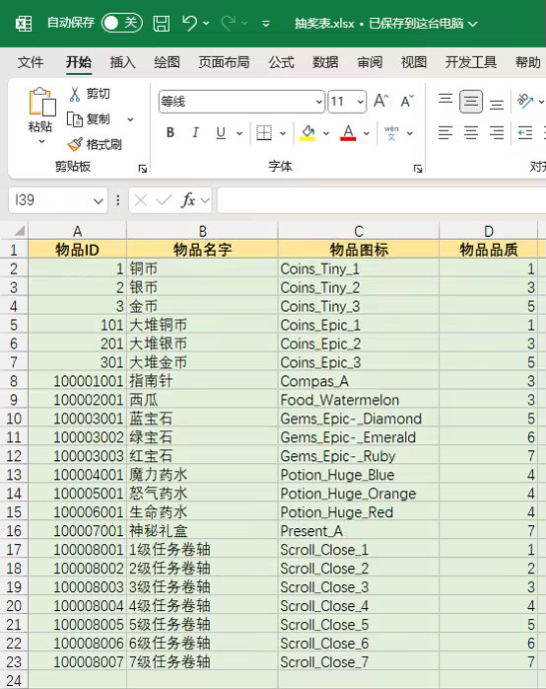Click the wén phonetic guide icon
This screenshot has height=689, width=546.
point(391,132)
